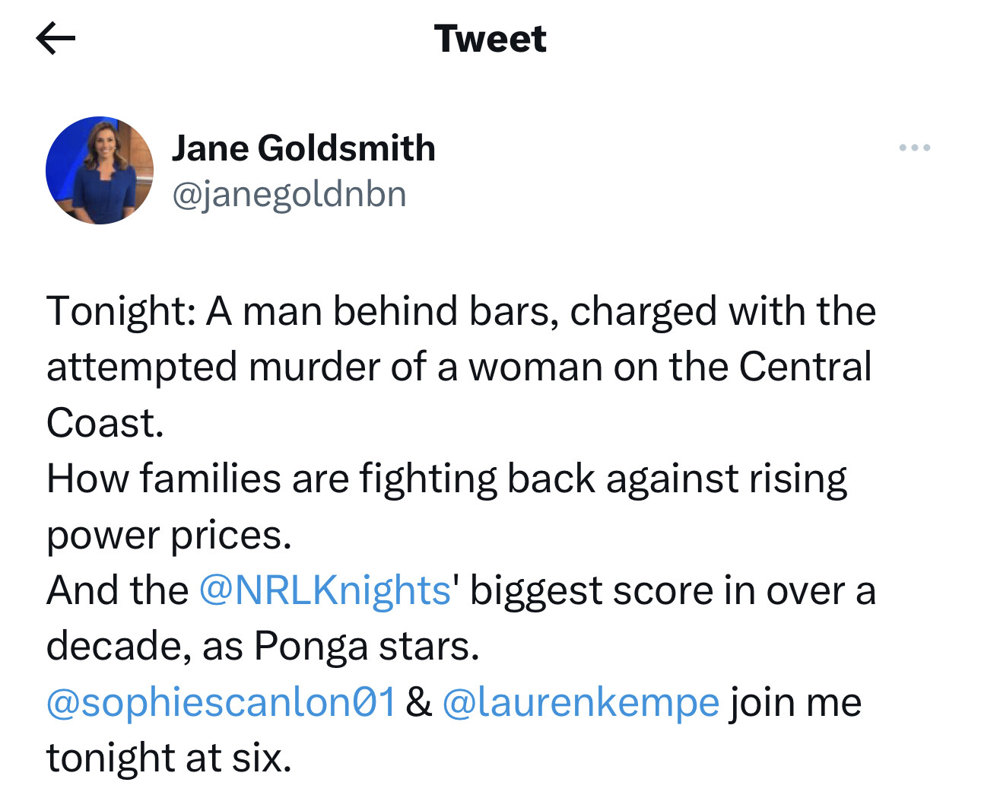Go back using the left arrow
Image resolution: width=981 pixels, height=811 pixels.
(x=56, y=38)
